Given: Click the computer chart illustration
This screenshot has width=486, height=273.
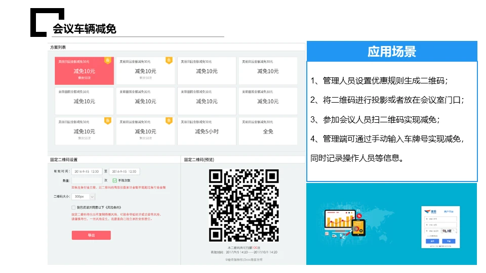Looking at the screenshot, I should (345, 224).
